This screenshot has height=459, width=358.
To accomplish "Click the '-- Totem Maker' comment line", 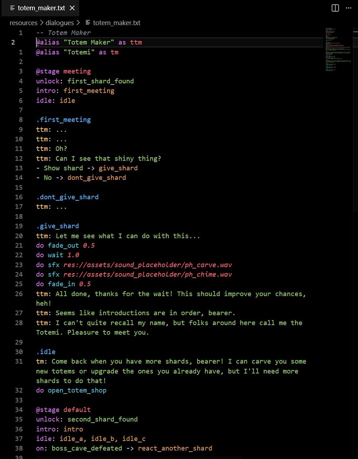I will click(63, 33).
